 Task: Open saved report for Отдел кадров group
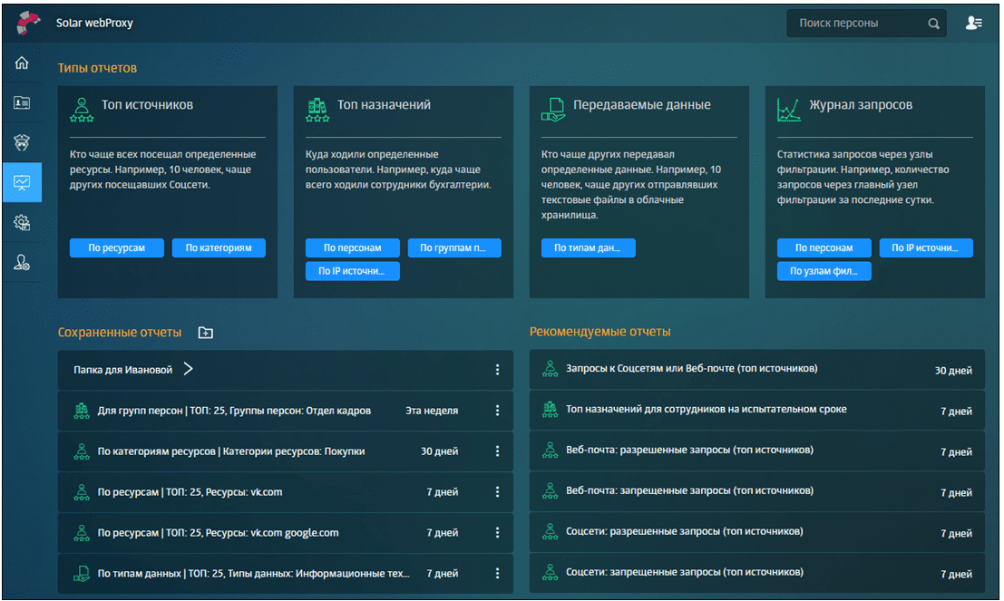pyautogui.click(x=234, y=411)
